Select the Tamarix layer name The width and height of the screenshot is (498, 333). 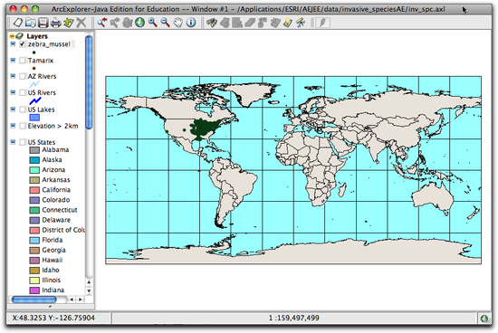(x=41, y=61)
